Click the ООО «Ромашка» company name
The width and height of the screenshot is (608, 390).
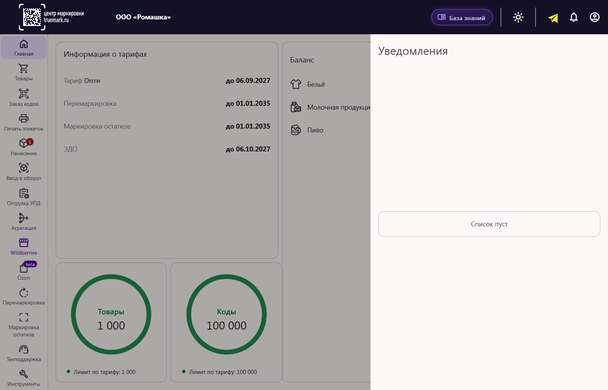pos(143,17)
